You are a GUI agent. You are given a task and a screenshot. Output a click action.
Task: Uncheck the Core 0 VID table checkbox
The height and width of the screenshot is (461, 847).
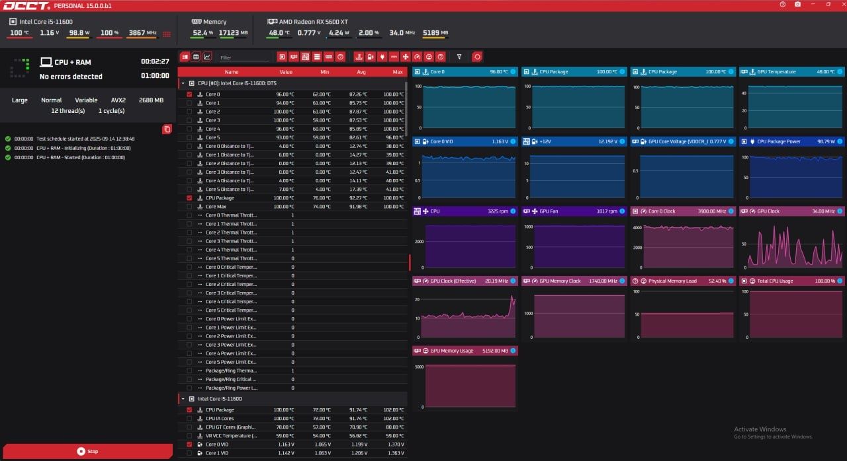click(x=189, y=444)
